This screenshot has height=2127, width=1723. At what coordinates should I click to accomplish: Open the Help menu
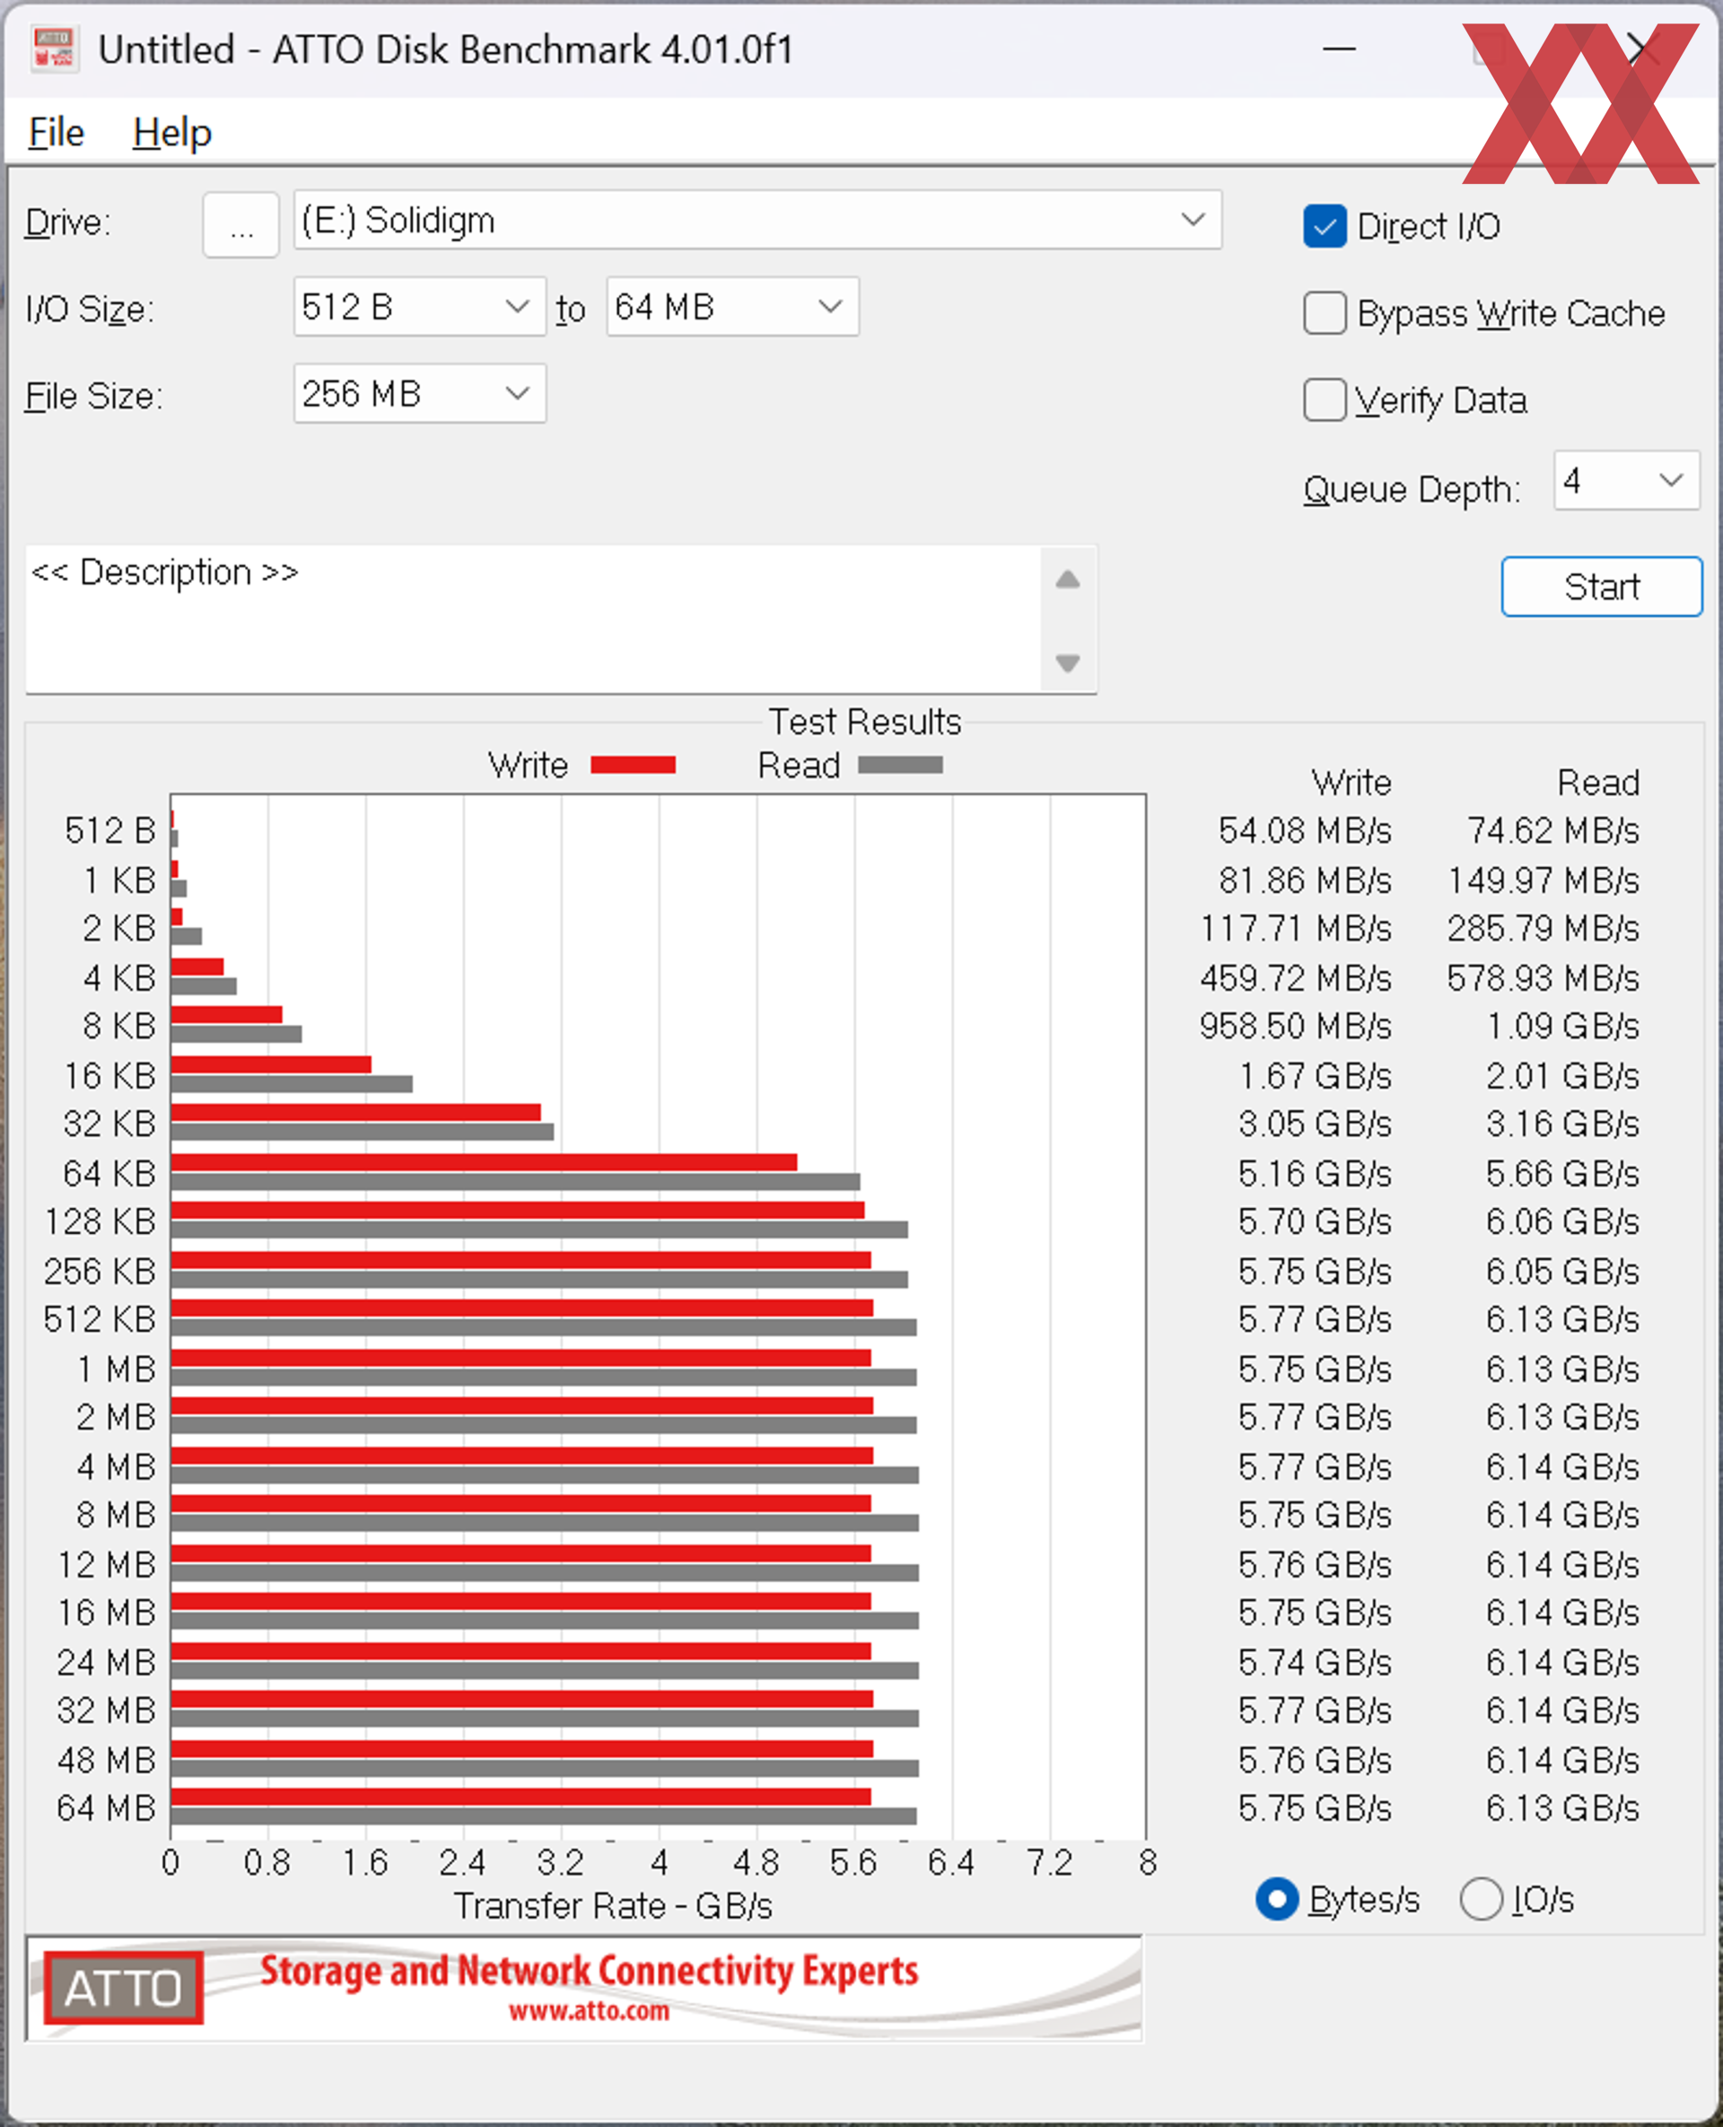click(x=171, y=132)
